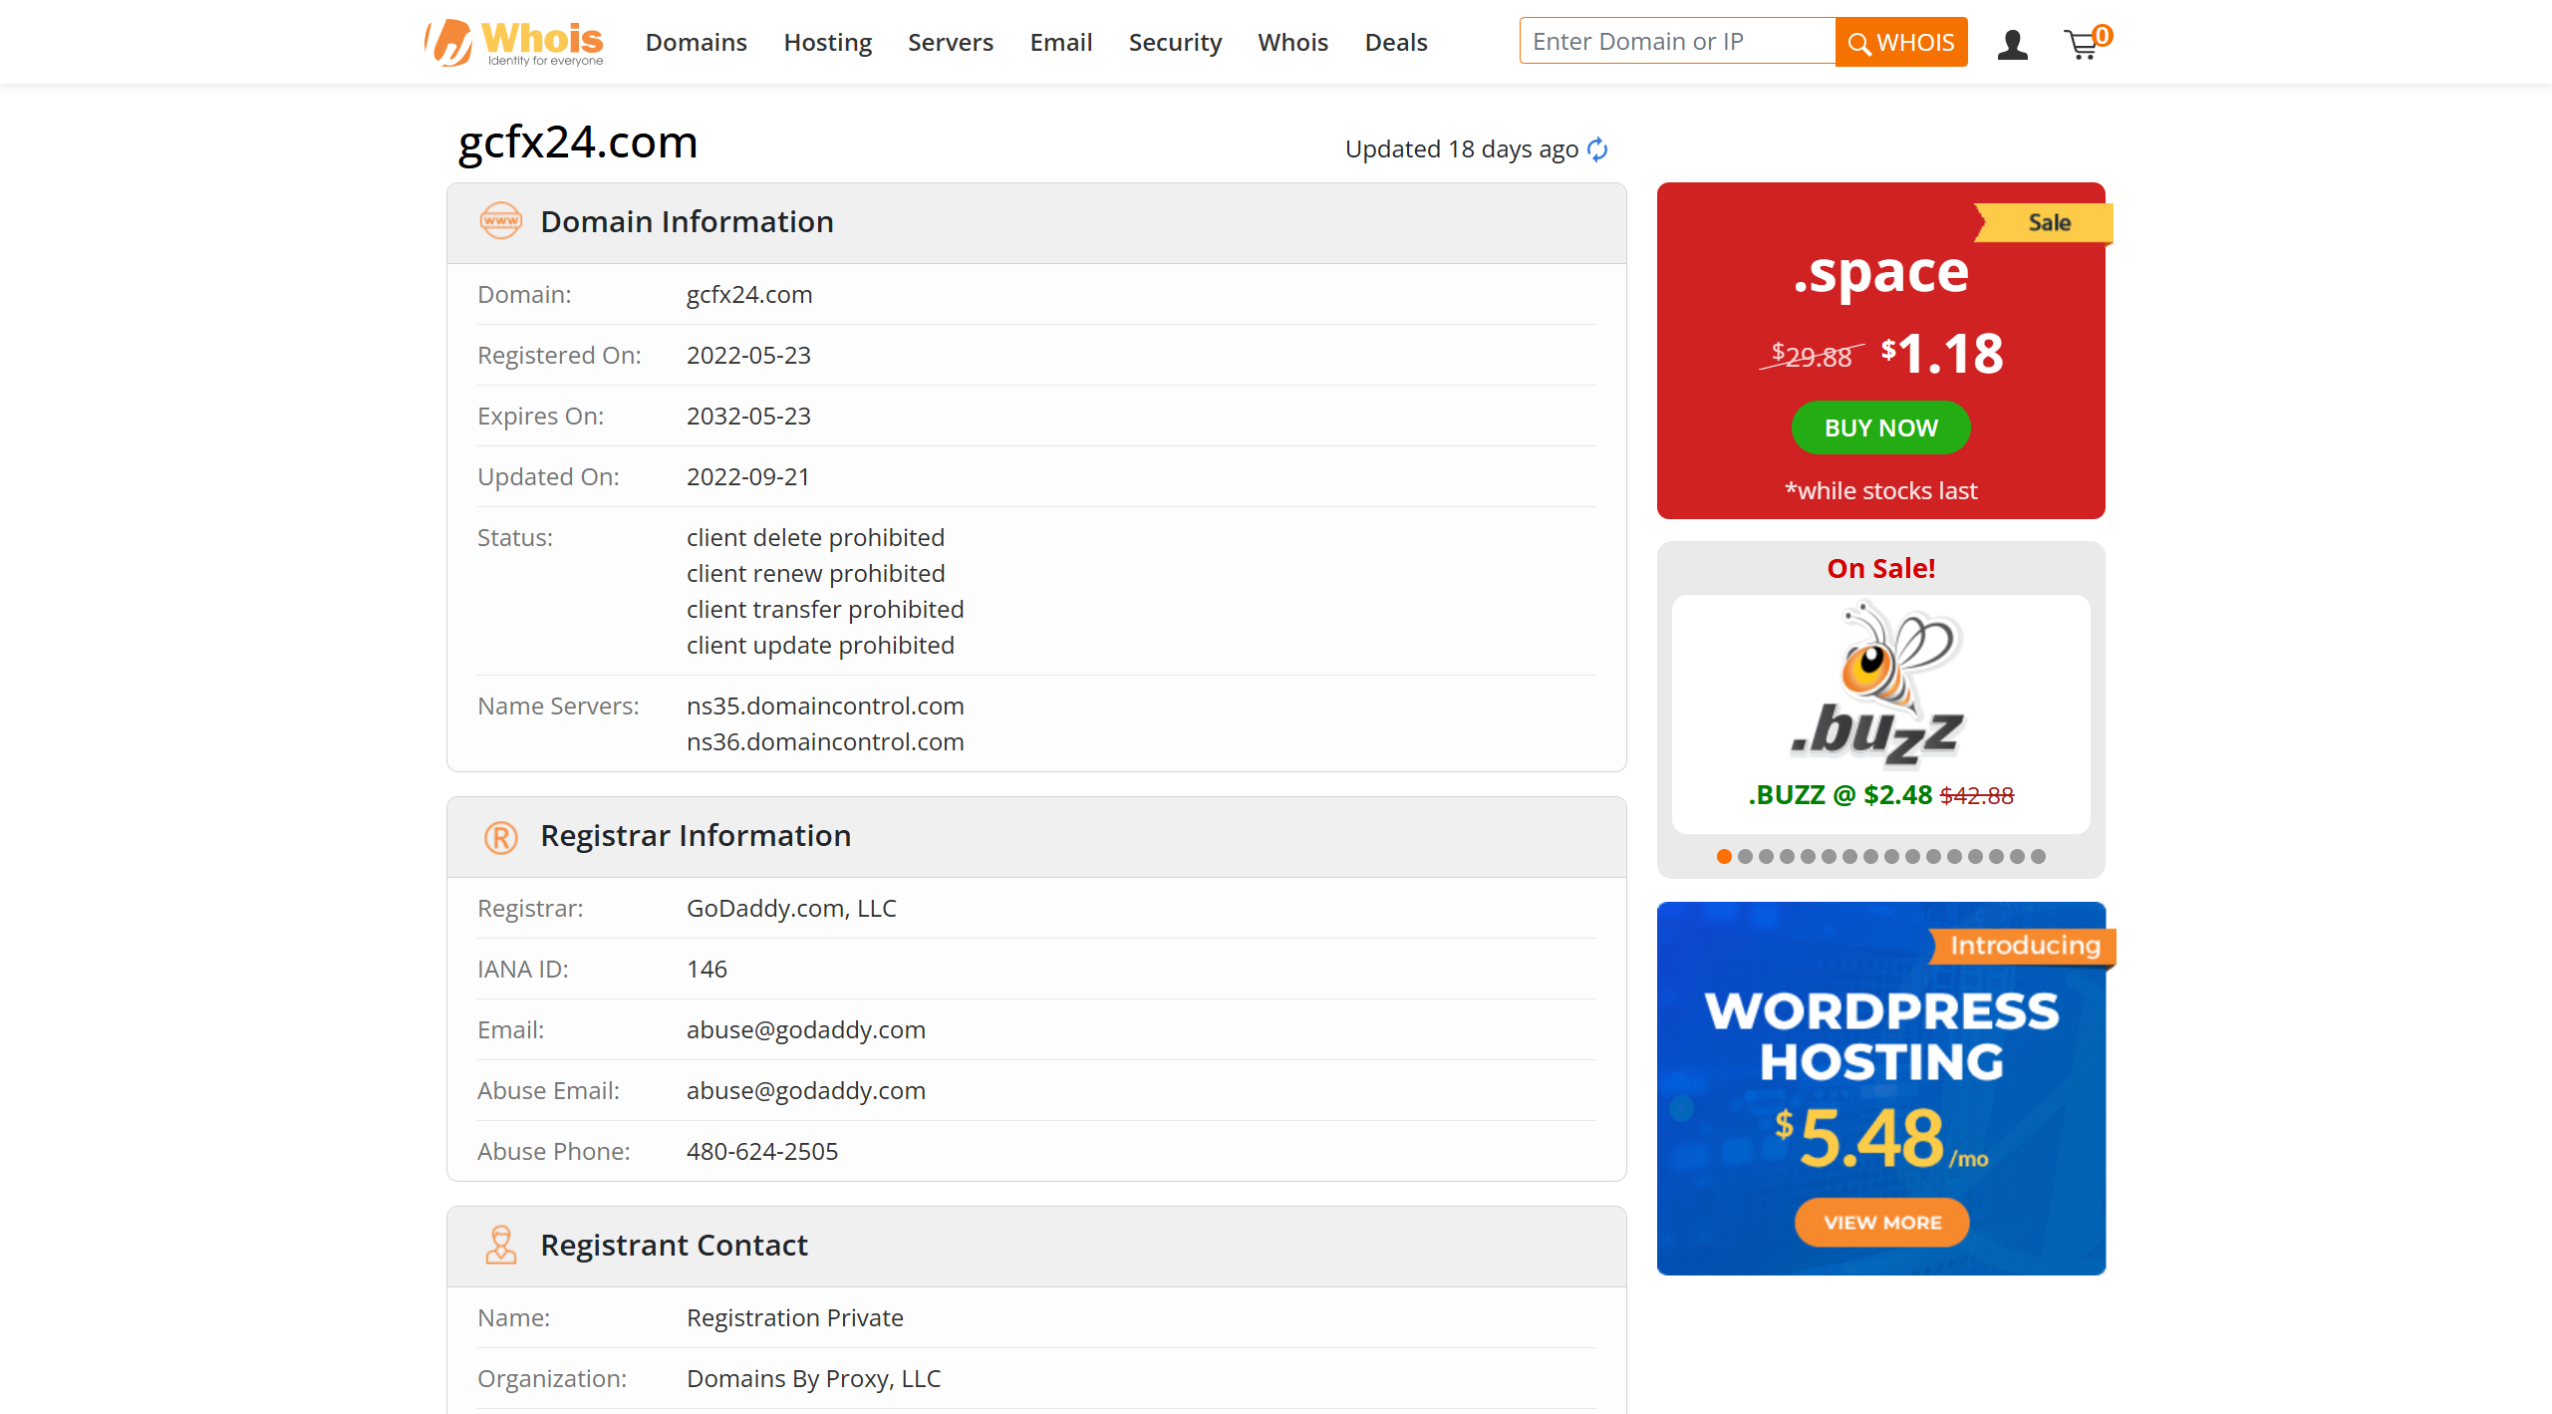Click name server ns35.domaincontrol.com
This screenshot has width=2552, height=1414.
[x=825, y=706]
